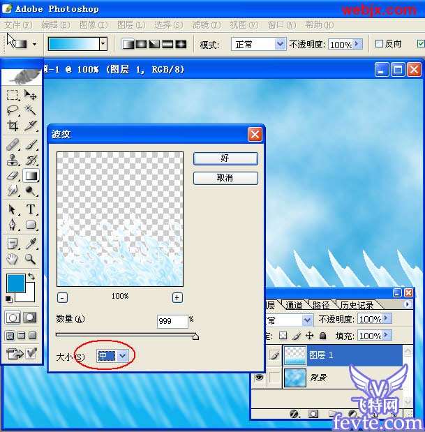Open the gradient picker dropdown arrow

[x=103, y=44]
